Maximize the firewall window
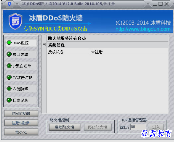Viewport: 174px width, 142px height. click(161, 4)
